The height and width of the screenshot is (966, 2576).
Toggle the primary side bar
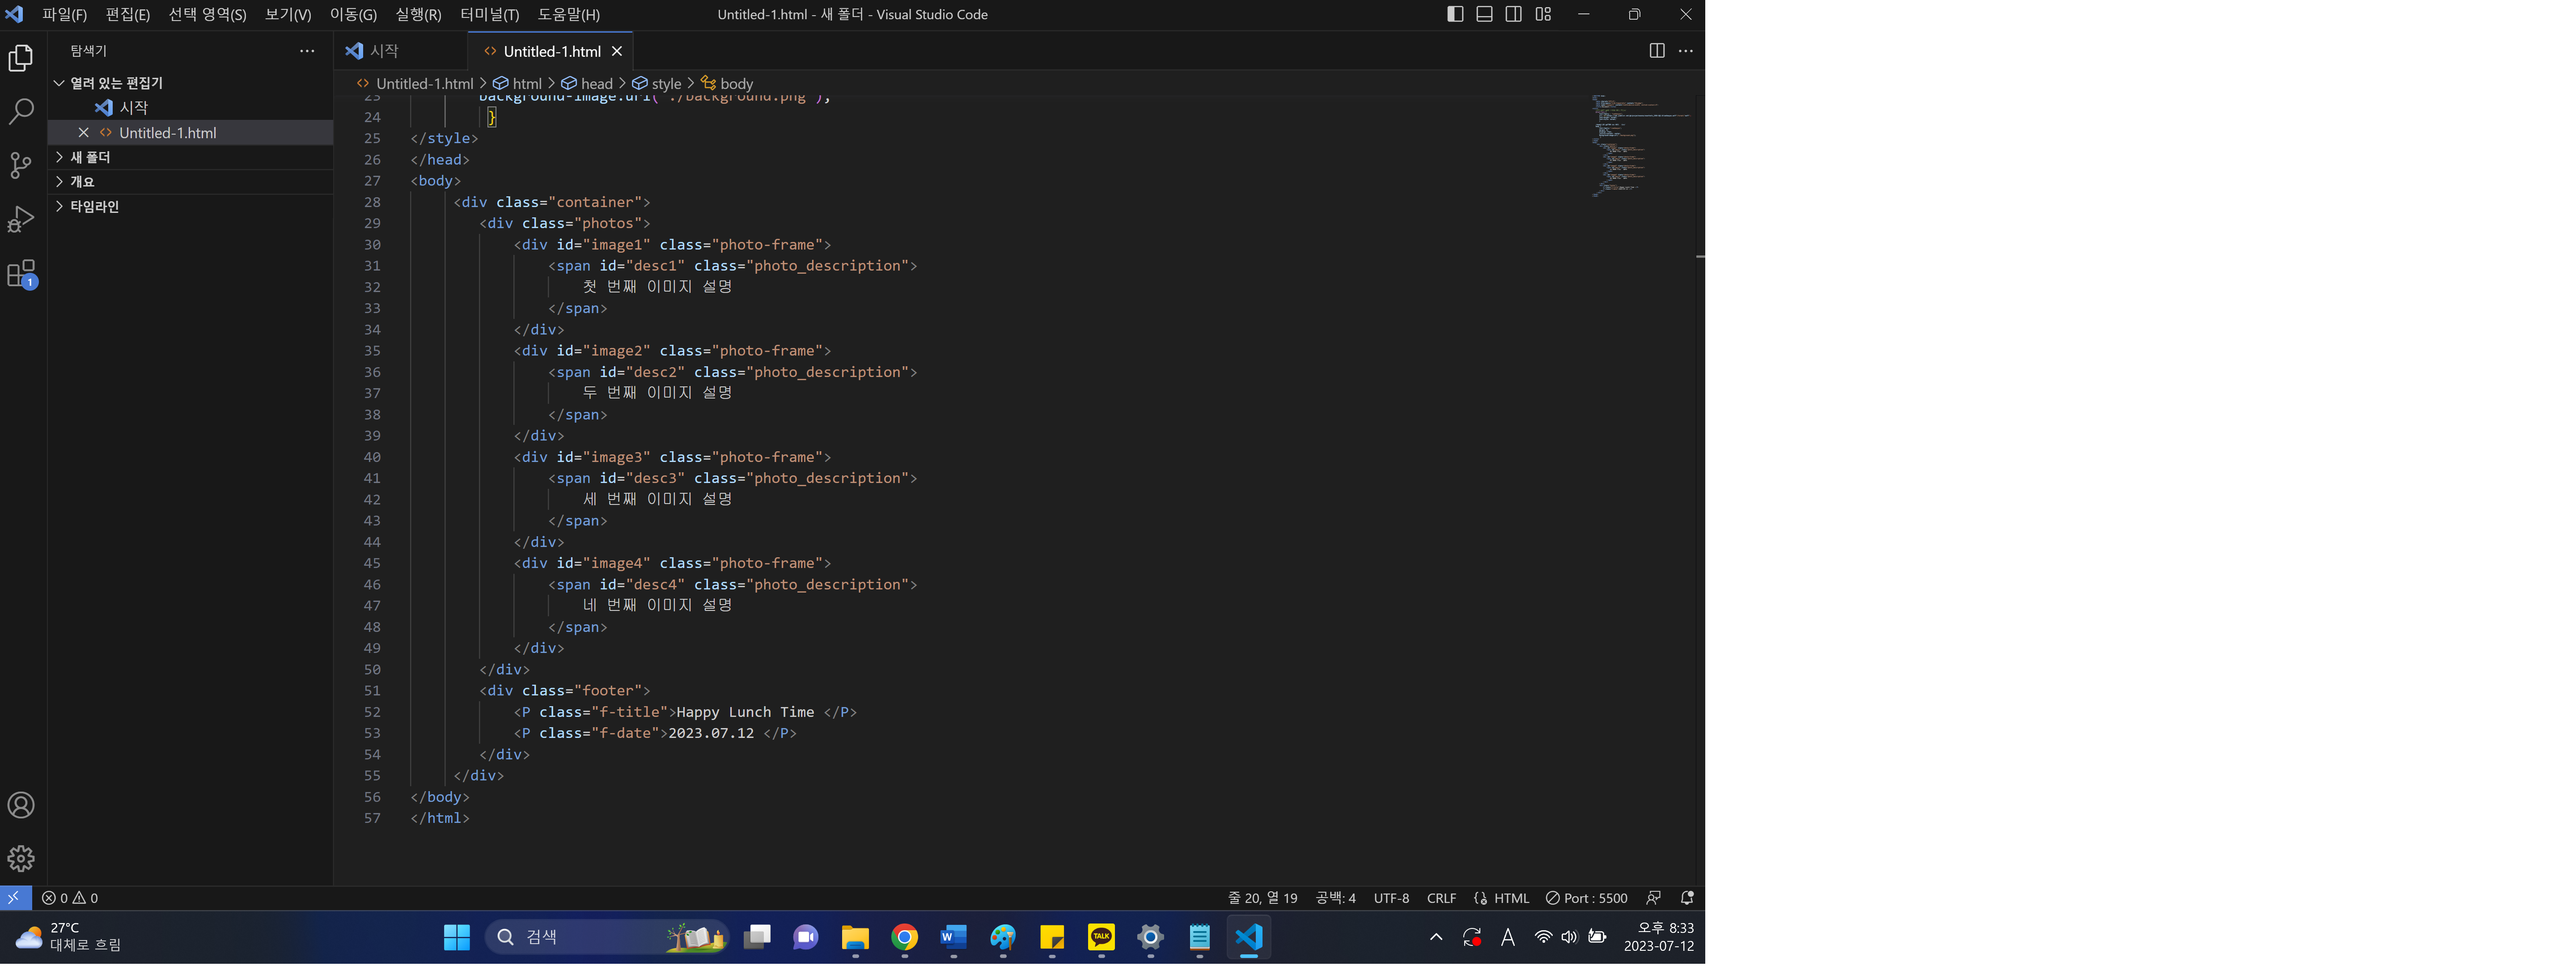(x=1455, y=14)
